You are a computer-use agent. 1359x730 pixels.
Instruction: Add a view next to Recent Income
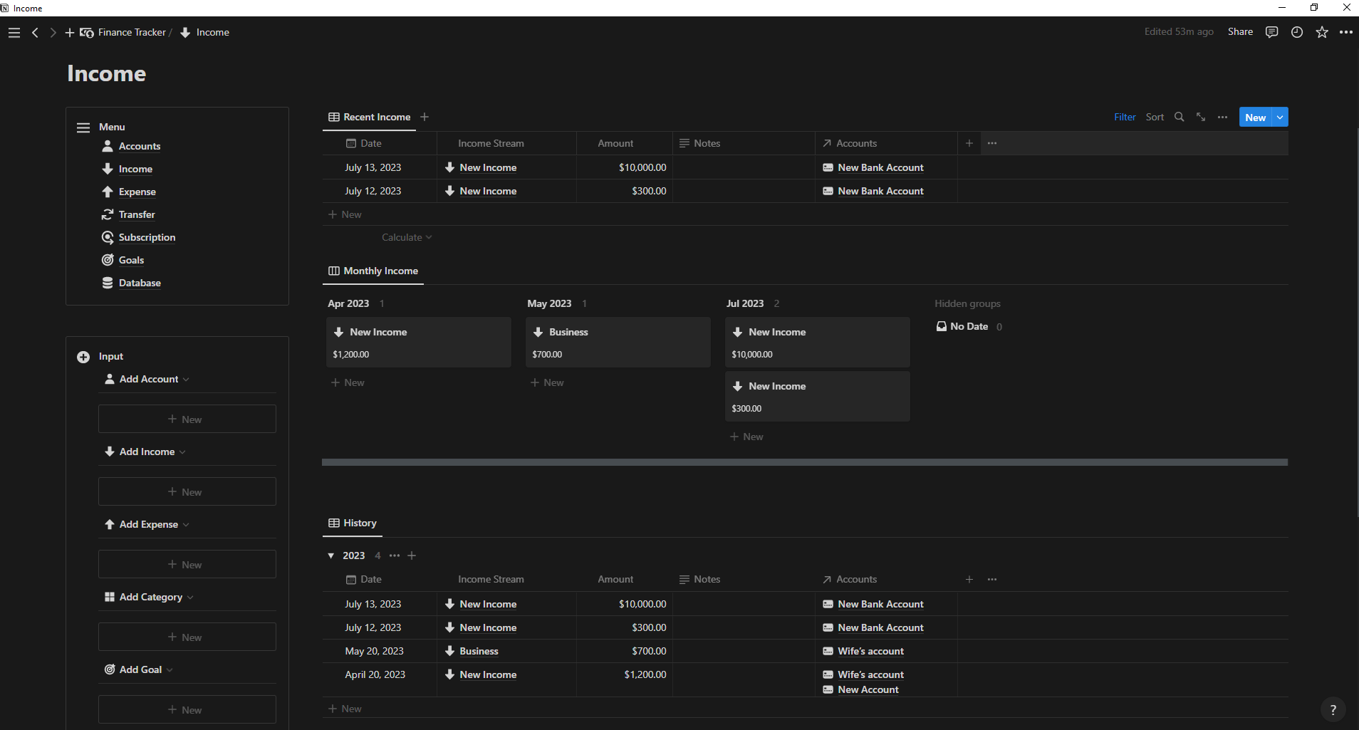click(425, 117)
